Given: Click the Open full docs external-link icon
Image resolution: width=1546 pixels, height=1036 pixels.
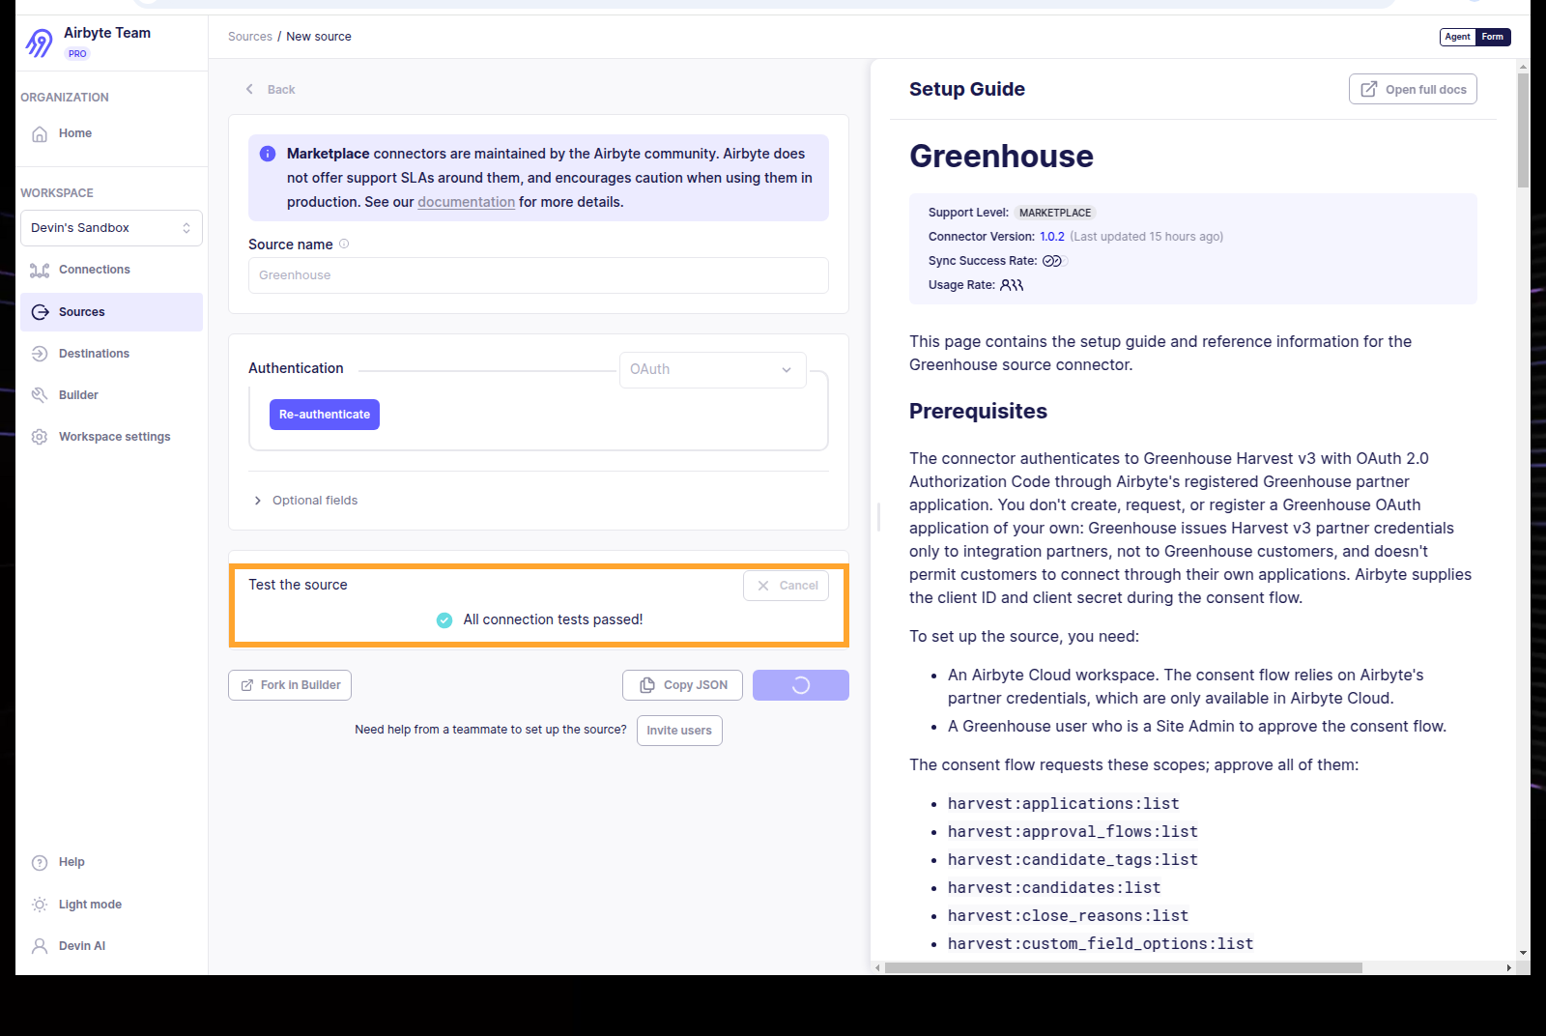Looking at the screenshot, I should 1369,89.
